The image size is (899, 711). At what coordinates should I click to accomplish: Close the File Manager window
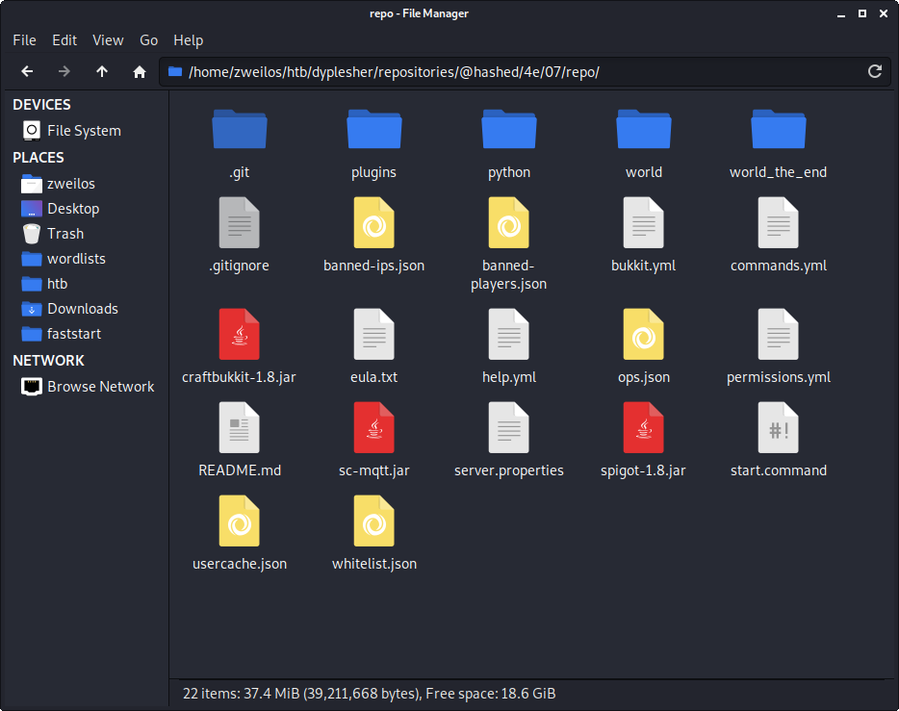pyautogui.click(x=884, y=13)
